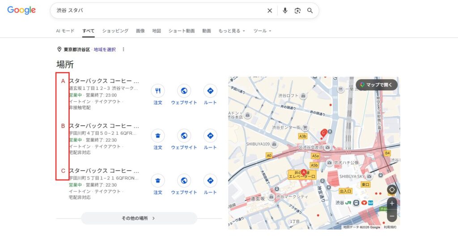This screenshot has width=458, height=242.
Task: Select the すべて tab
Action: click(88, 31)
